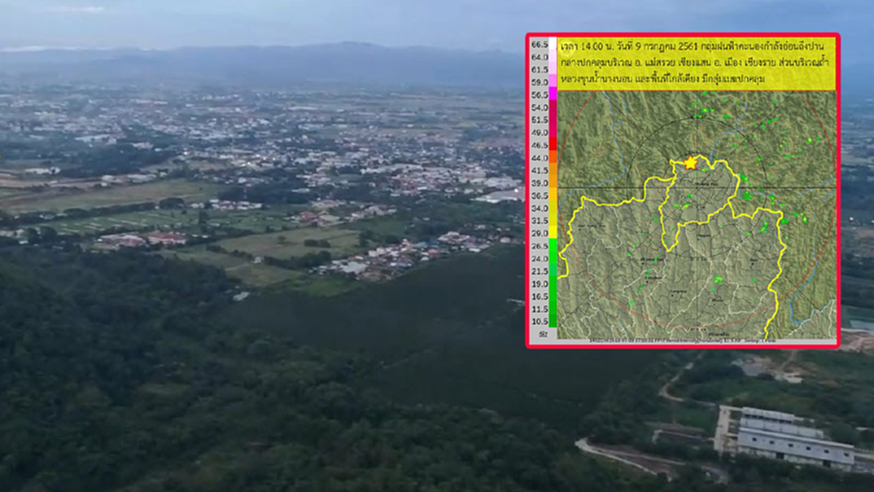874x492 pixels.
Task: Select the legend value 10.5
Action: (x=540, y=321)
